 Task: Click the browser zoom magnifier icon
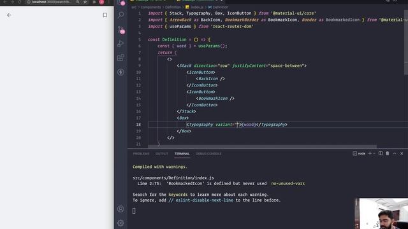click(78, 2)
